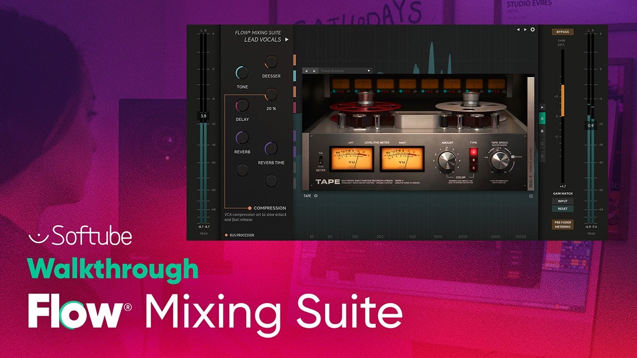637x358 pixels.
Task: Toggle Pre Fader Metering
Action: pos(562,225)
